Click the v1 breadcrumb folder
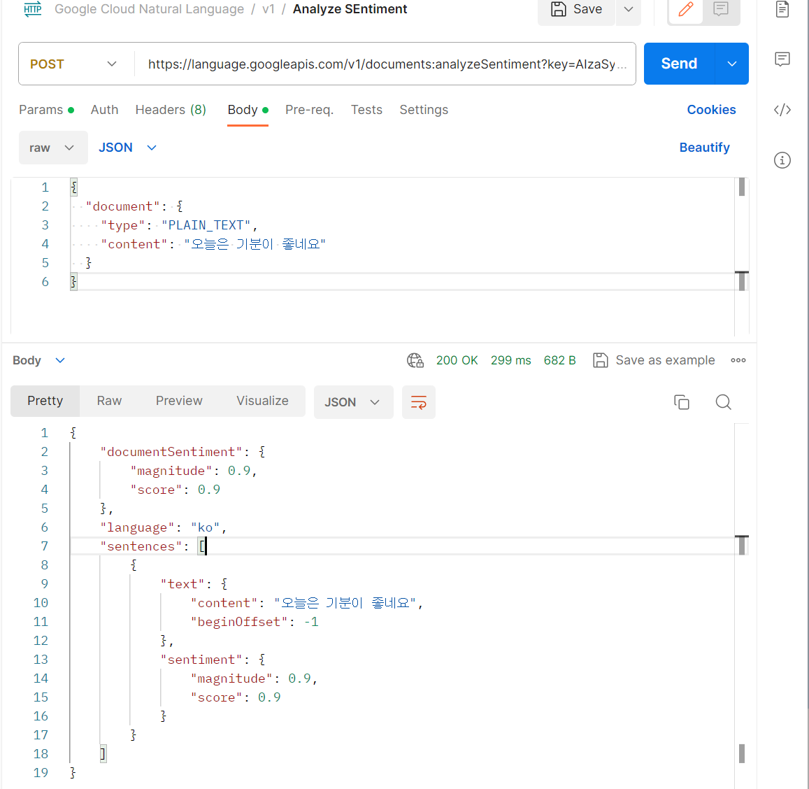This screenshot has width=809, height=789. tap(269, 9)
